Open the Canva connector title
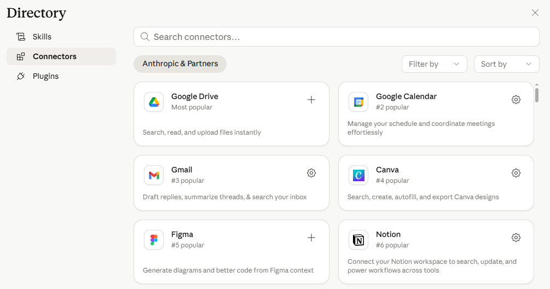The width and height of the screenshot is (550, 289). (x=387, y=170)
